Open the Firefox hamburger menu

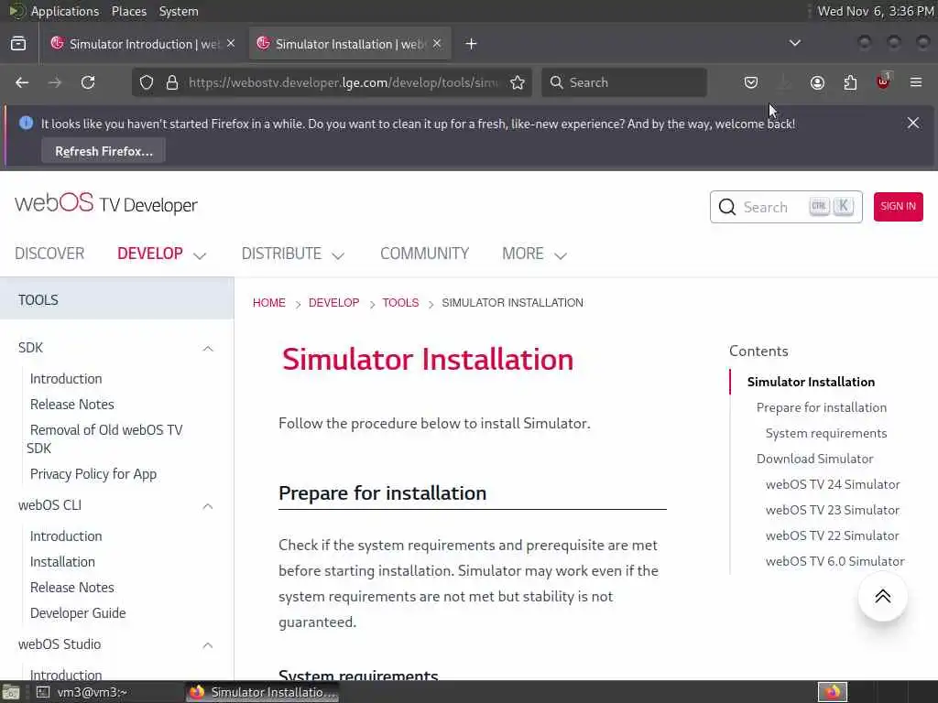[916, 82]
